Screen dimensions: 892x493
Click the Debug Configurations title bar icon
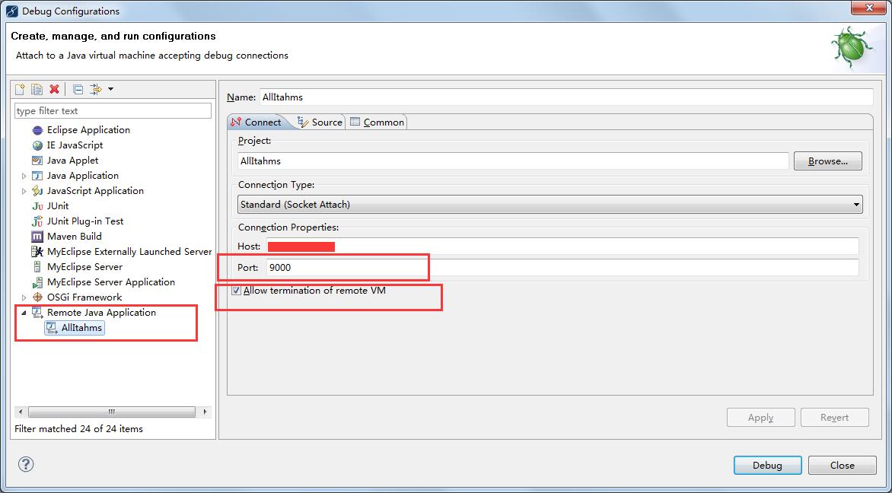tap(11, 11)
